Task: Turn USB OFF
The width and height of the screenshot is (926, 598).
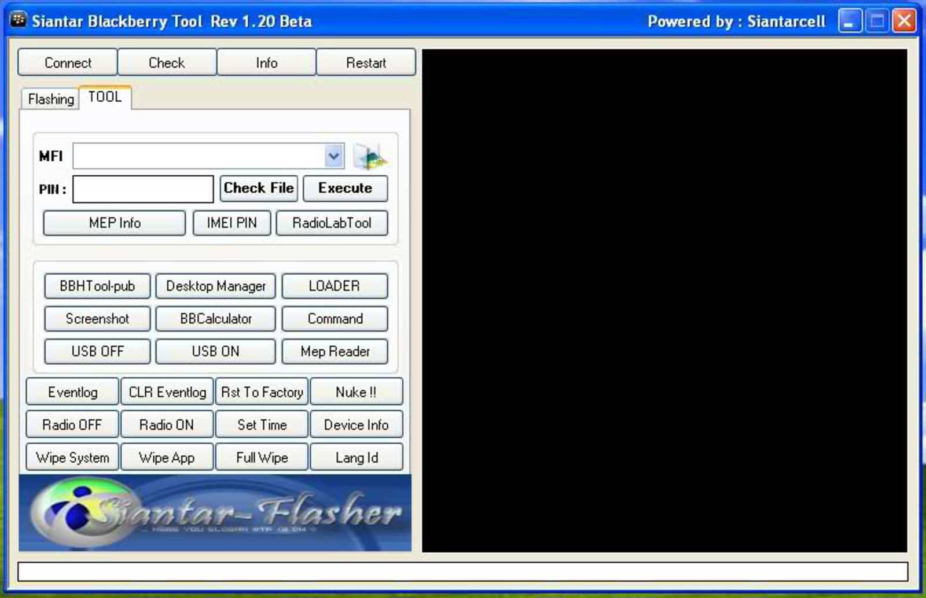Action: (x=97, y=351)
